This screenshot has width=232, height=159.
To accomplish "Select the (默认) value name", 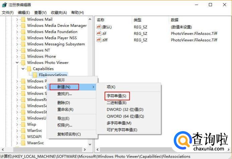I will (x=107, y=27).
